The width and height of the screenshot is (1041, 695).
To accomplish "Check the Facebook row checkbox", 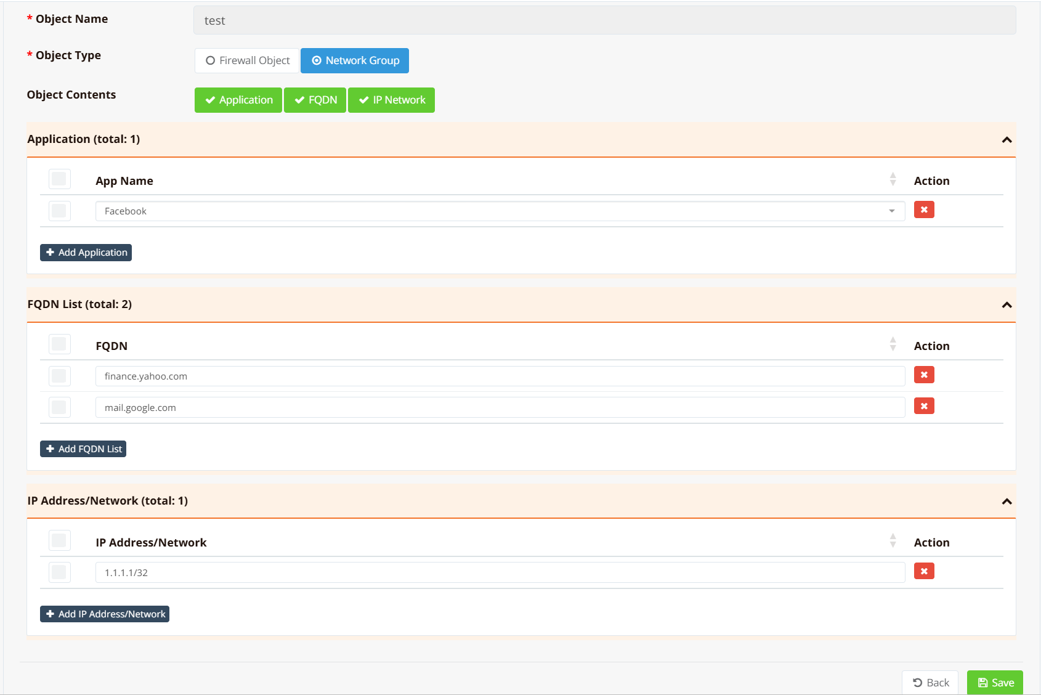I will (59, 211).
